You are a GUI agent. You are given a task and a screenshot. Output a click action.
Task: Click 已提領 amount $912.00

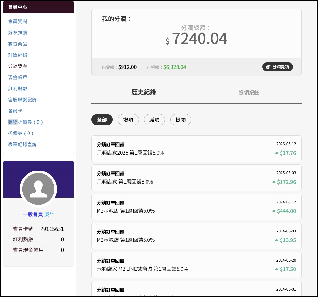point(127,67)
